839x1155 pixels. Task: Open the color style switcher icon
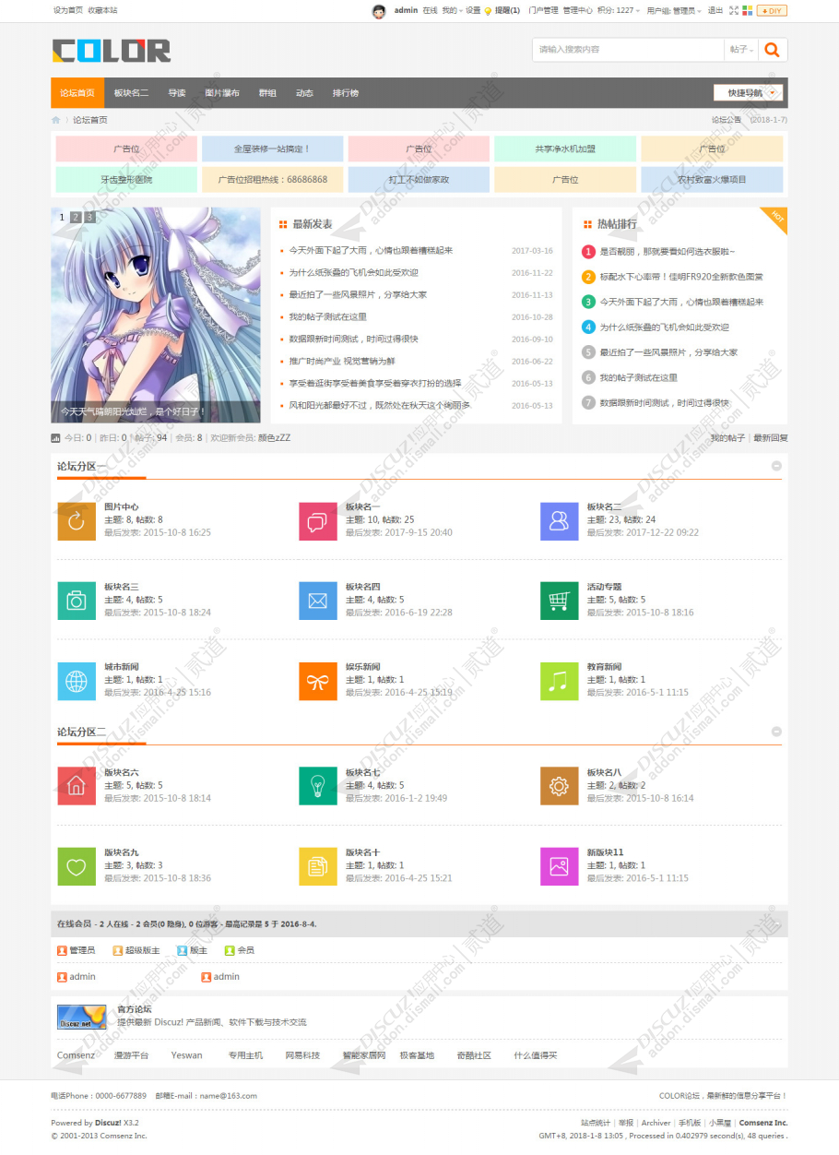(x=748, y=11)
